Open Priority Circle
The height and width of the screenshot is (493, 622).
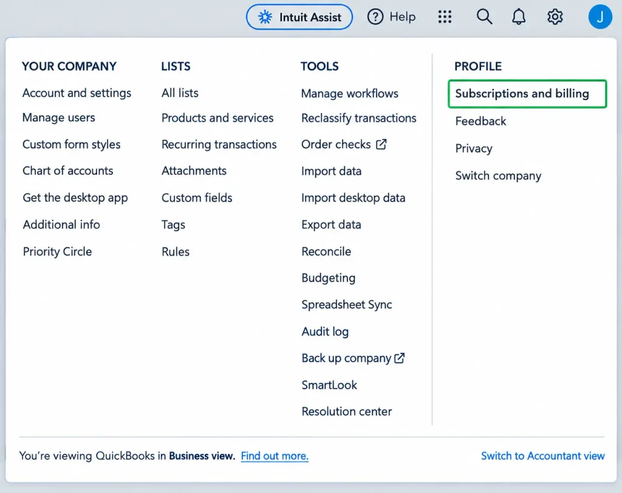(58, 251)
